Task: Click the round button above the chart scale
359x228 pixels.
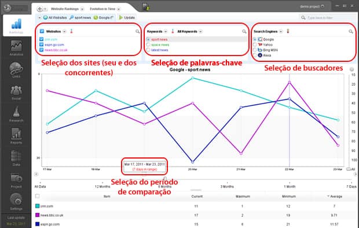Action: tap(351, 69)
